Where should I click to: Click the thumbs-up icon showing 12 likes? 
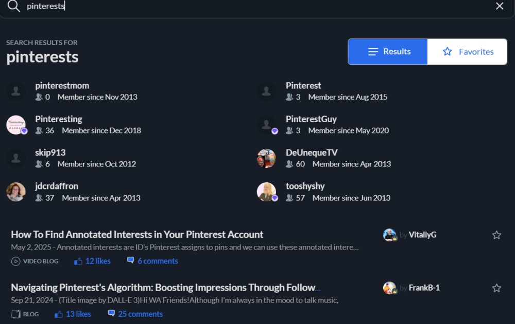pyautogui.click(x=78, y=261)
